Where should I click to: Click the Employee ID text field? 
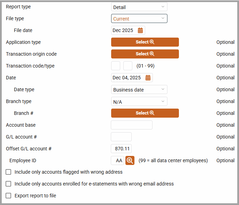(118, 160)
